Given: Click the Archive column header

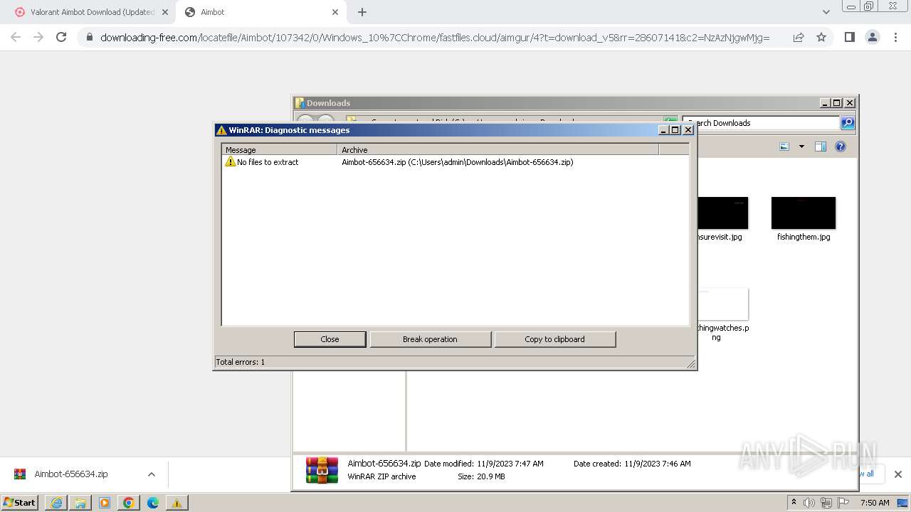Looking at the screenshot, I should pyautogui.click(x=497, y=150).
